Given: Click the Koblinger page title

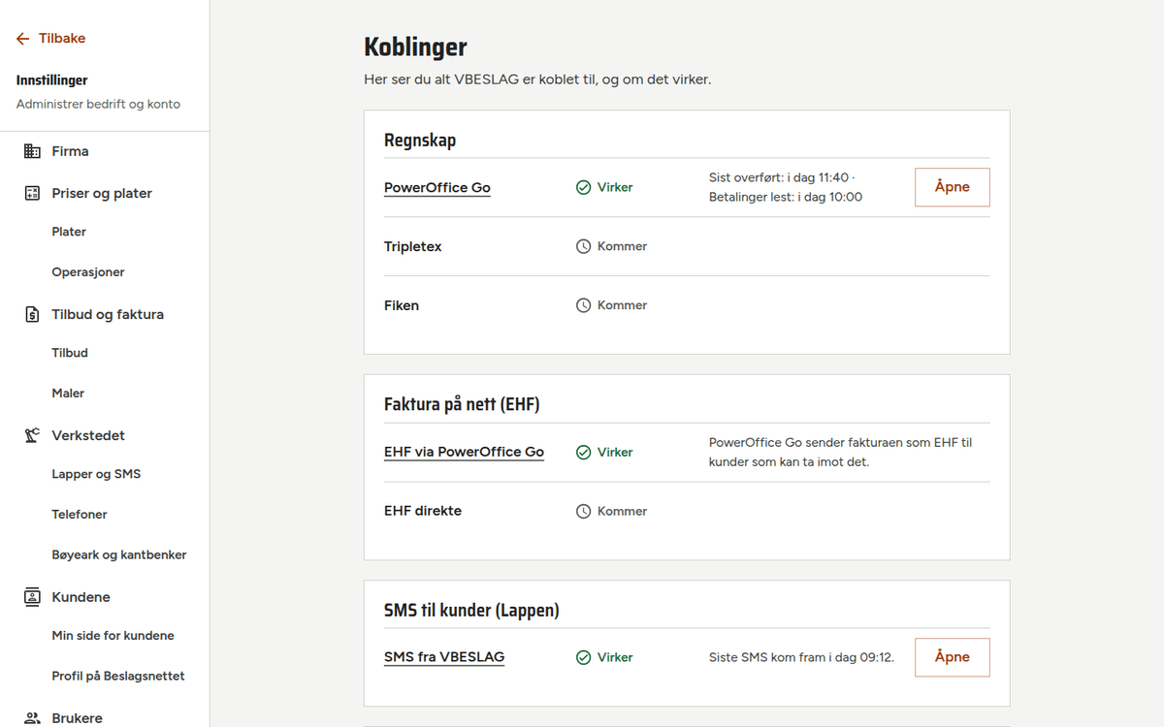Looking at the screenshot, I should point(415,47).
